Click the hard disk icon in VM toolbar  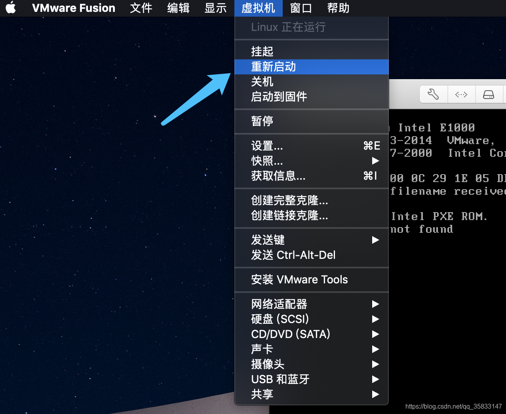pos(489,94)
